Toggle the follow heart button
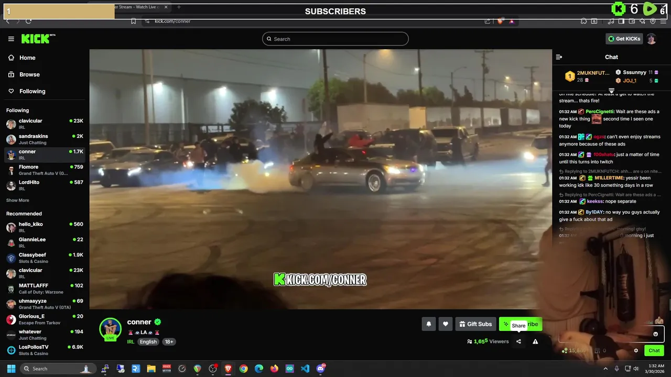 click(445, 324)
